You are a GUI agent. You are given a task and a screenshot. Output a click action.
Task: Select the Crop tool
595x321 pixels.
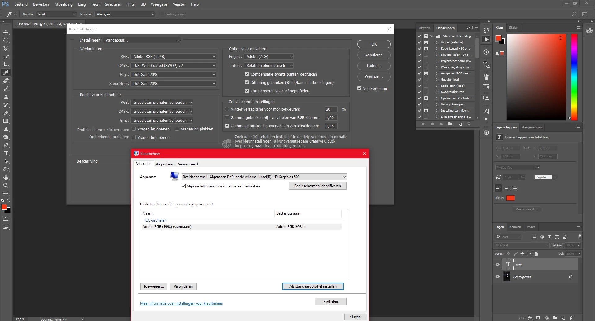[x=6, y=64]
